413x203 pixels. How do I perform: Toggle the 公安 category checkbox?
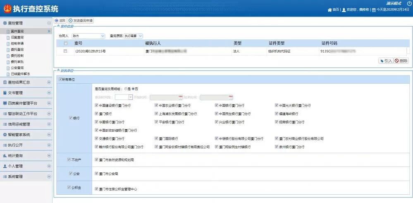[x=71, y=174]
